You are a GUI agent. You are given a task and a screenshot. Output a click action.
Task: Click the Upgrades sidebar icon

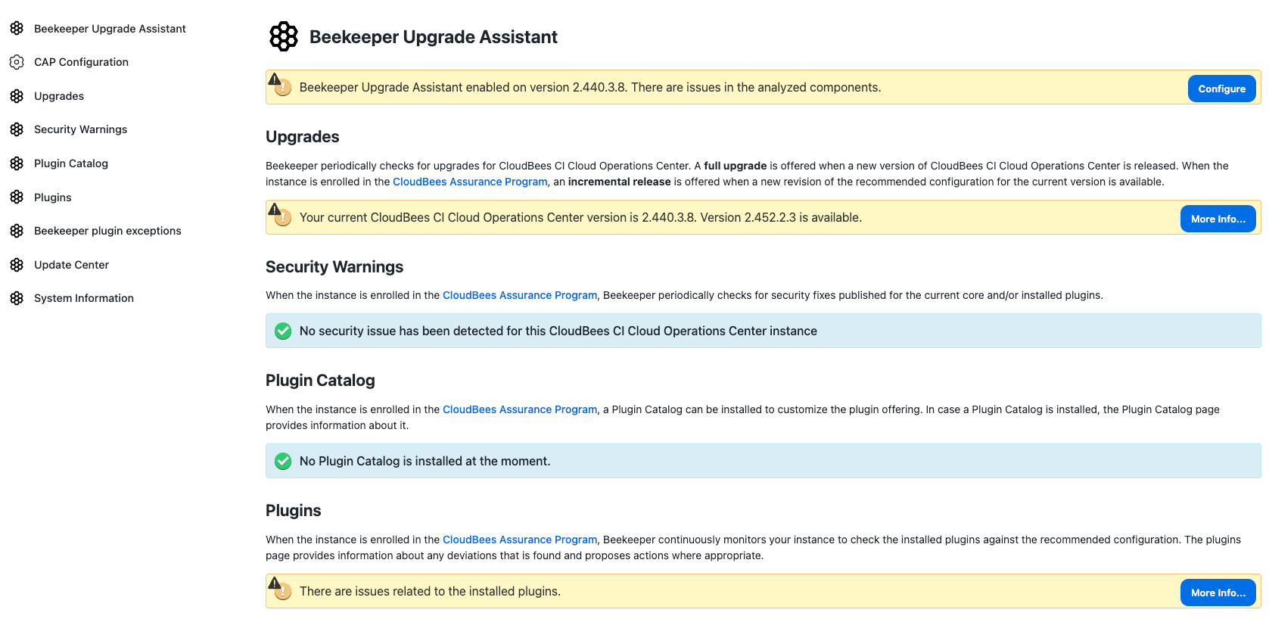click(x=17, y=96)
